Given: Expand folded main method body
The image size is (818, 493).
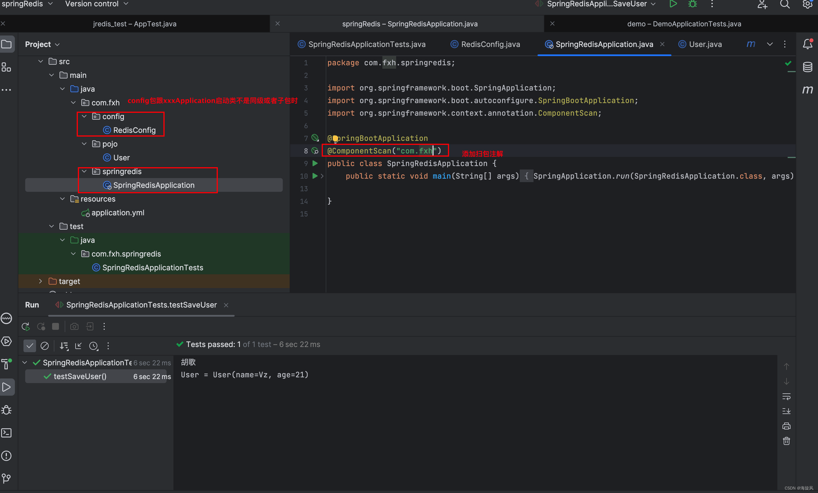Looking at the screenshot, I should 322,176.
